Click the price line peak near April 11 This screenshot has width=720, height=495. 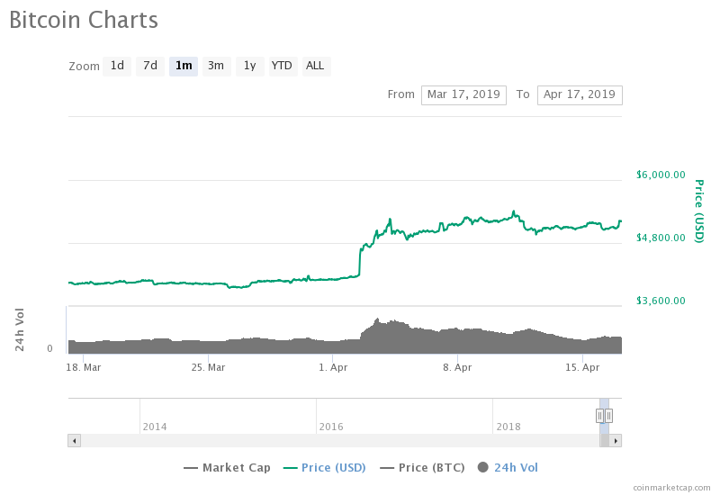[x=514, y=211]
